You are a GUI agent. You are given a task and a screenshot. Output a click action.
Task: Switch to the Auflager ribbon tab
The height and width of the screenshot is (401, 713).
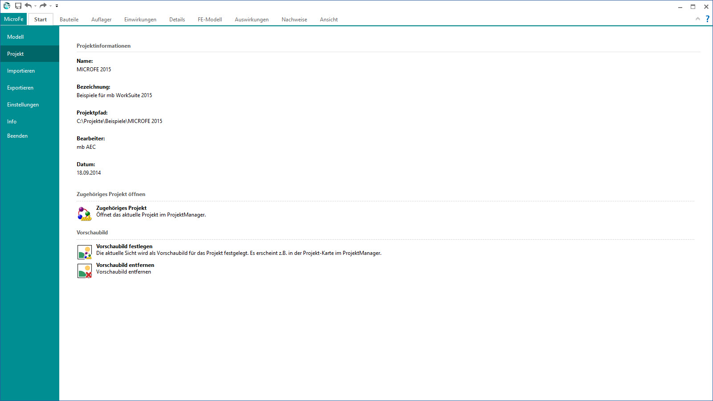point(101,20)
